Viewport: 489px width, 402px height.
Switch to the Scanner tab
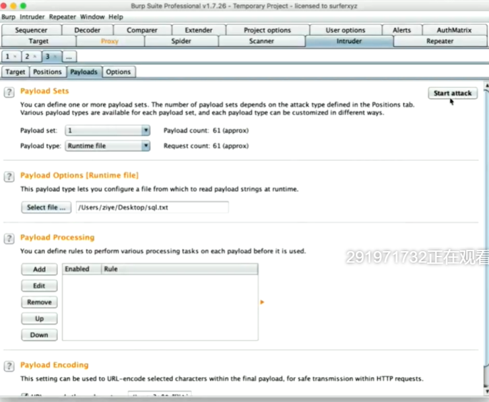(x=261, y=41)
